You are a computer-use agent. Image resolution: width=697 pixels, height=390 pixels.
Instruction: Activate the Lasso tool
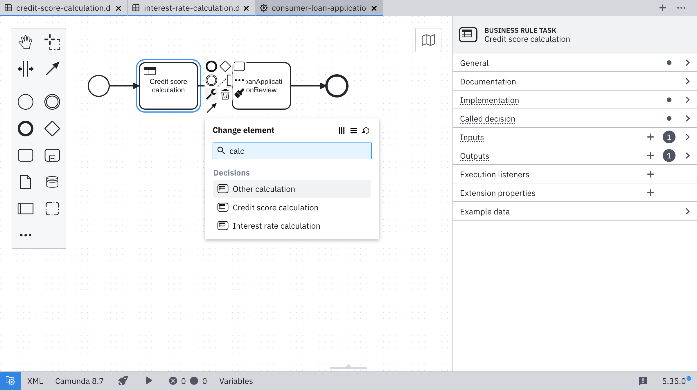pos(52,42)
